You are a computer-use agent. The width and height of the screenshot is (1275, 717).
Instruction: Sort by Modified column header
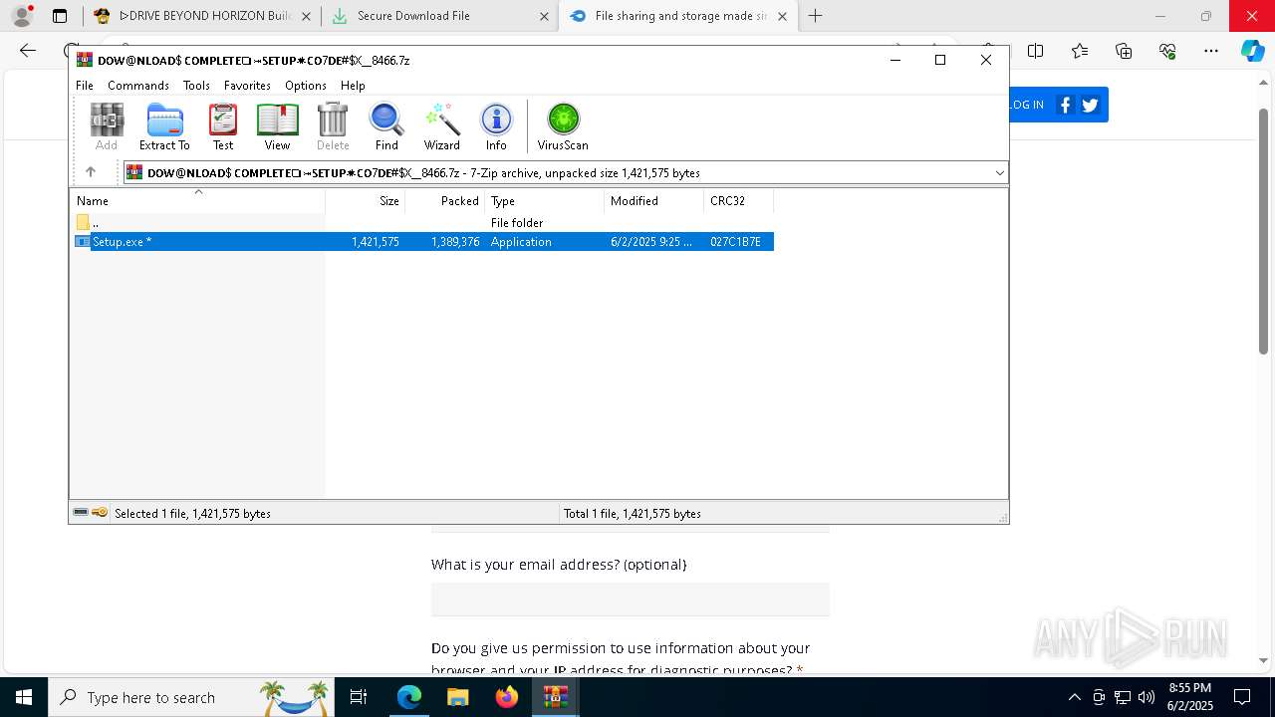(653, 201)
